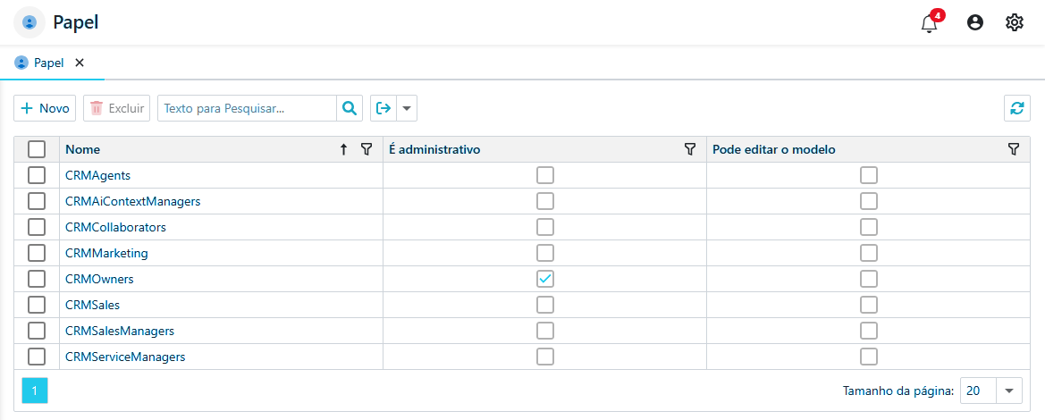
Task: Open the CRMOwners role link
Action: point(99,279)
